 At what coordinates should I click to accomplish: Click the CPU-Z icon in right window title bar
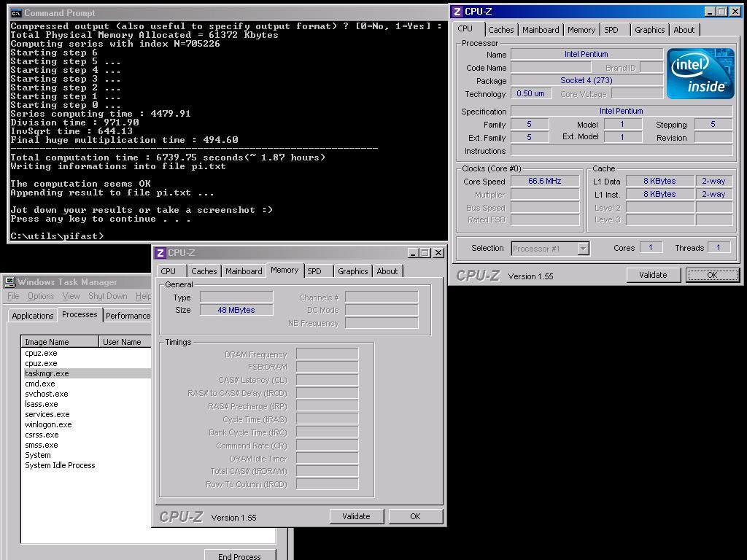click(x=457, y=12)
